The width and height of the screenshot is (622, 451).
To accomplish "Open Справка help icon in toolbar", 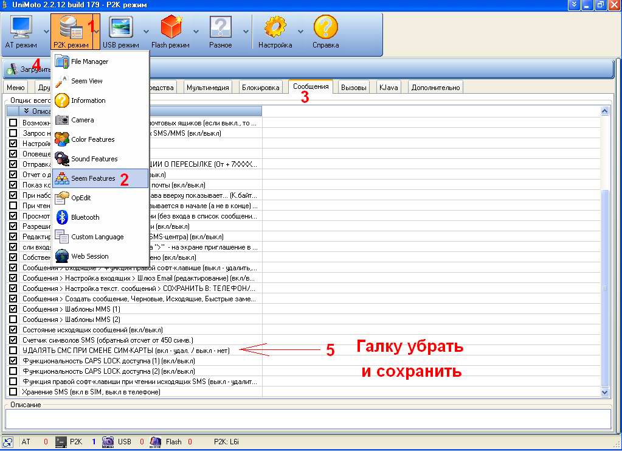I will click(x=326, y=27).
